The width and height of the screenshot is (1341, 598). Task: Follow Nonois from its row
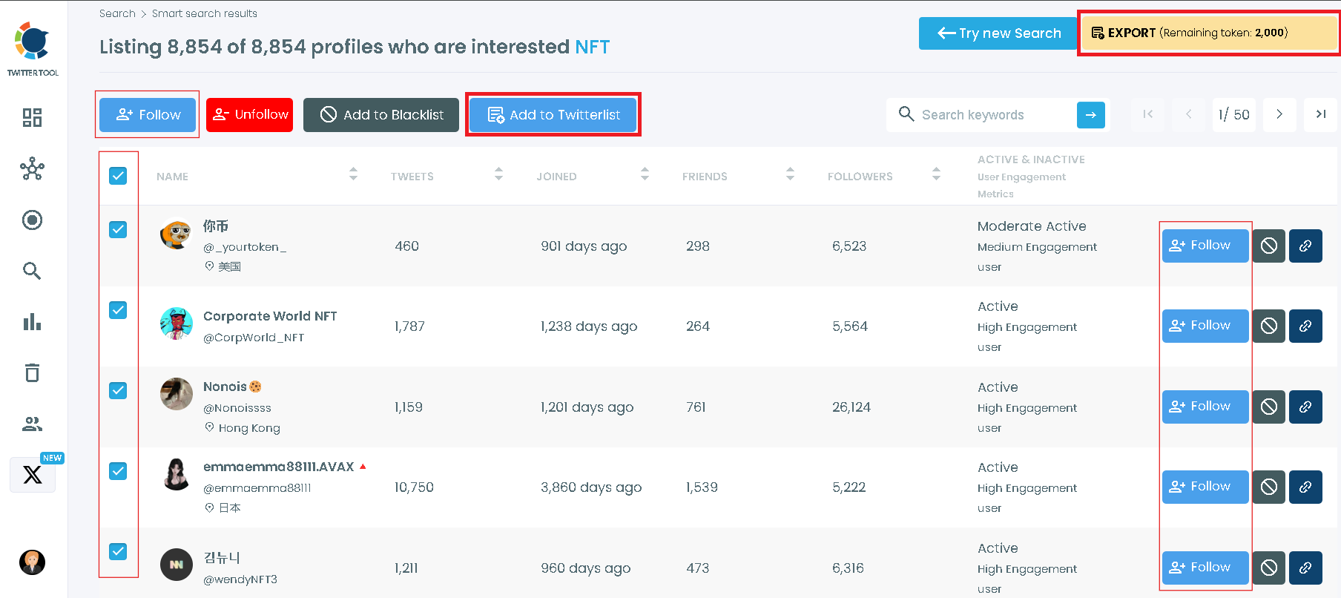click(1205, 407)
